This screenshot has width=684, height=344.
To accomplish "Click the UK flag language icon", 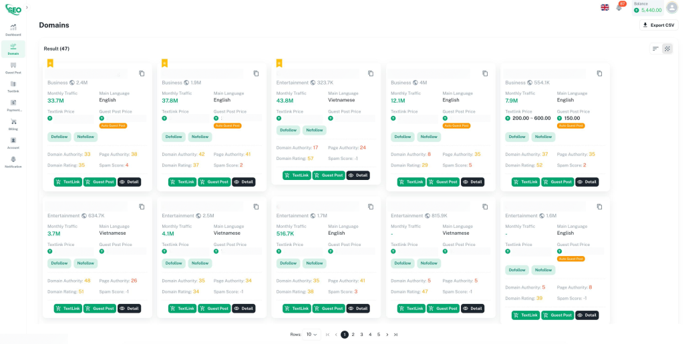I will [x=605, y=7].
